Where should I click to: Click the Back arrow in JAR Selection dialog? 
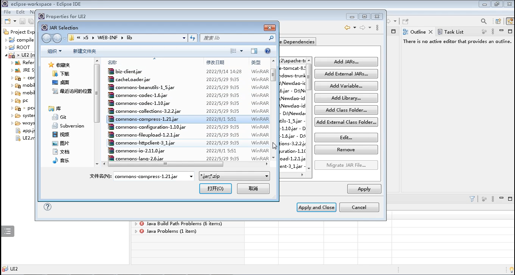click(46, 38)
